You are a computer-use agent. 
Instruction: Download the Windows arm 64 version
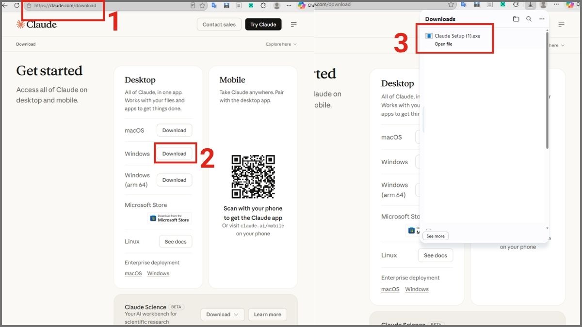point(174,180)
